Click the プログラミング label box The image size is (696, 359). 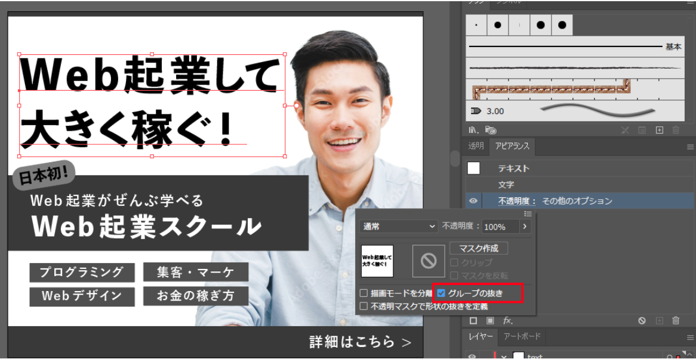(x=82, y=272)
